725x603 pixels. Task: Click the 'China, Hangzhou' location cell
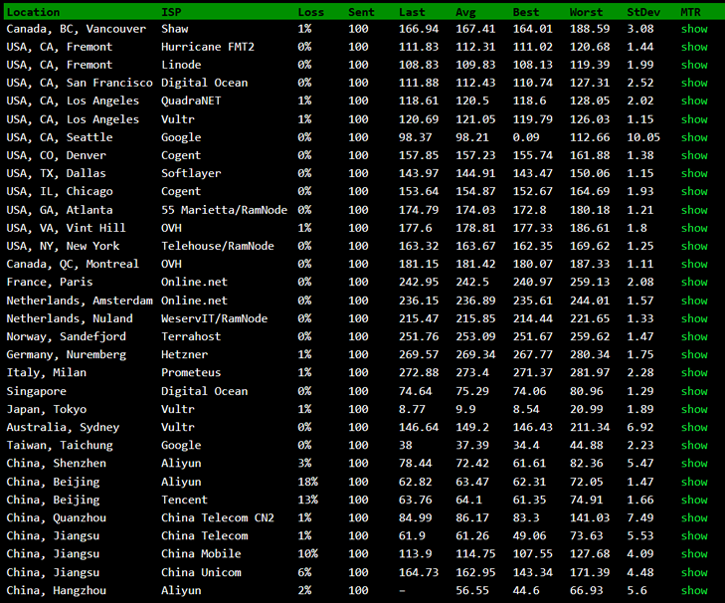point(57,590)
